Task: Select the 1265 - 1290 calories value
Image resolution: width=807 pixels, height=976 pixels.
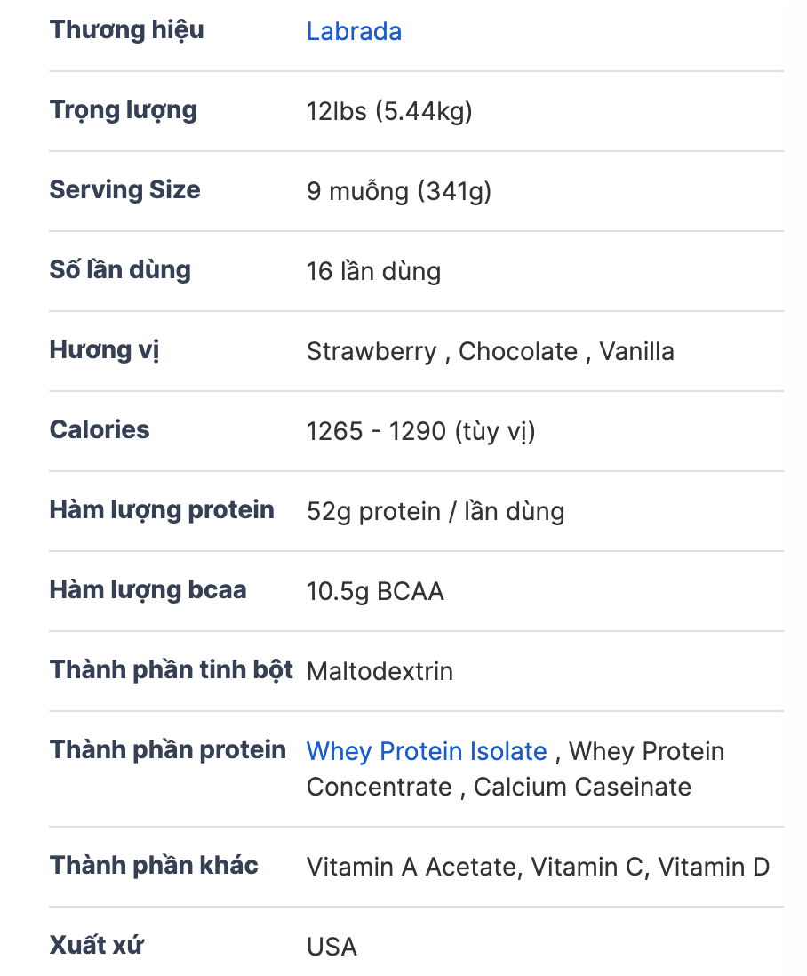Action: click(420, 432)
